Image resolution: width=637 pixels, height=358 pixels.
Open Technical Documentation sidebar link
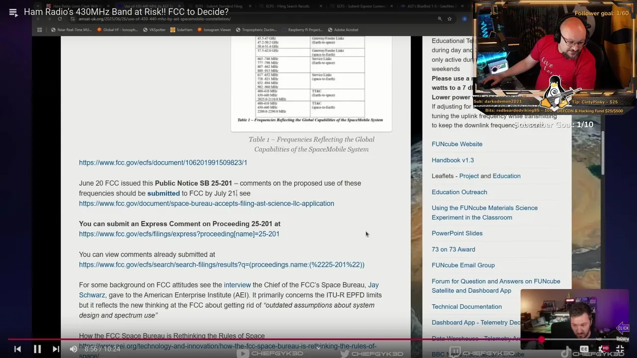(466, 307)
